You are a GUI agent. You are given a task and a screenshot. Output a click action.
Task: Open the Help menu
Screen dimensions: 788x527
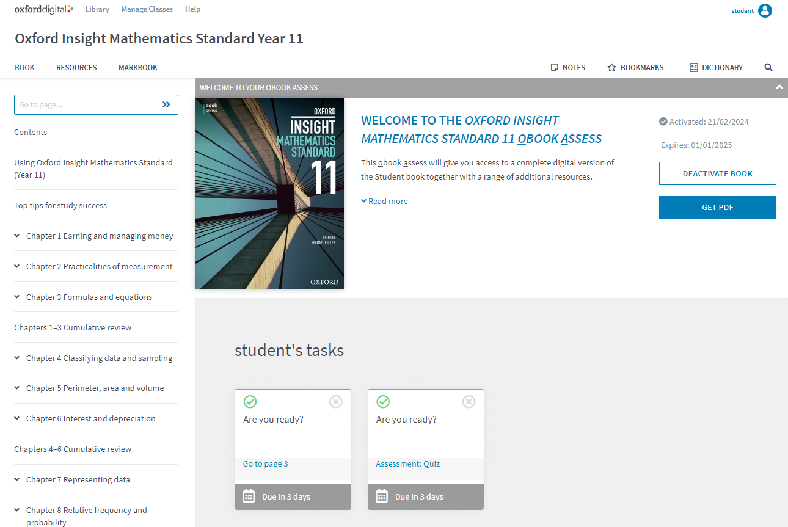click(x=192, y=9)
